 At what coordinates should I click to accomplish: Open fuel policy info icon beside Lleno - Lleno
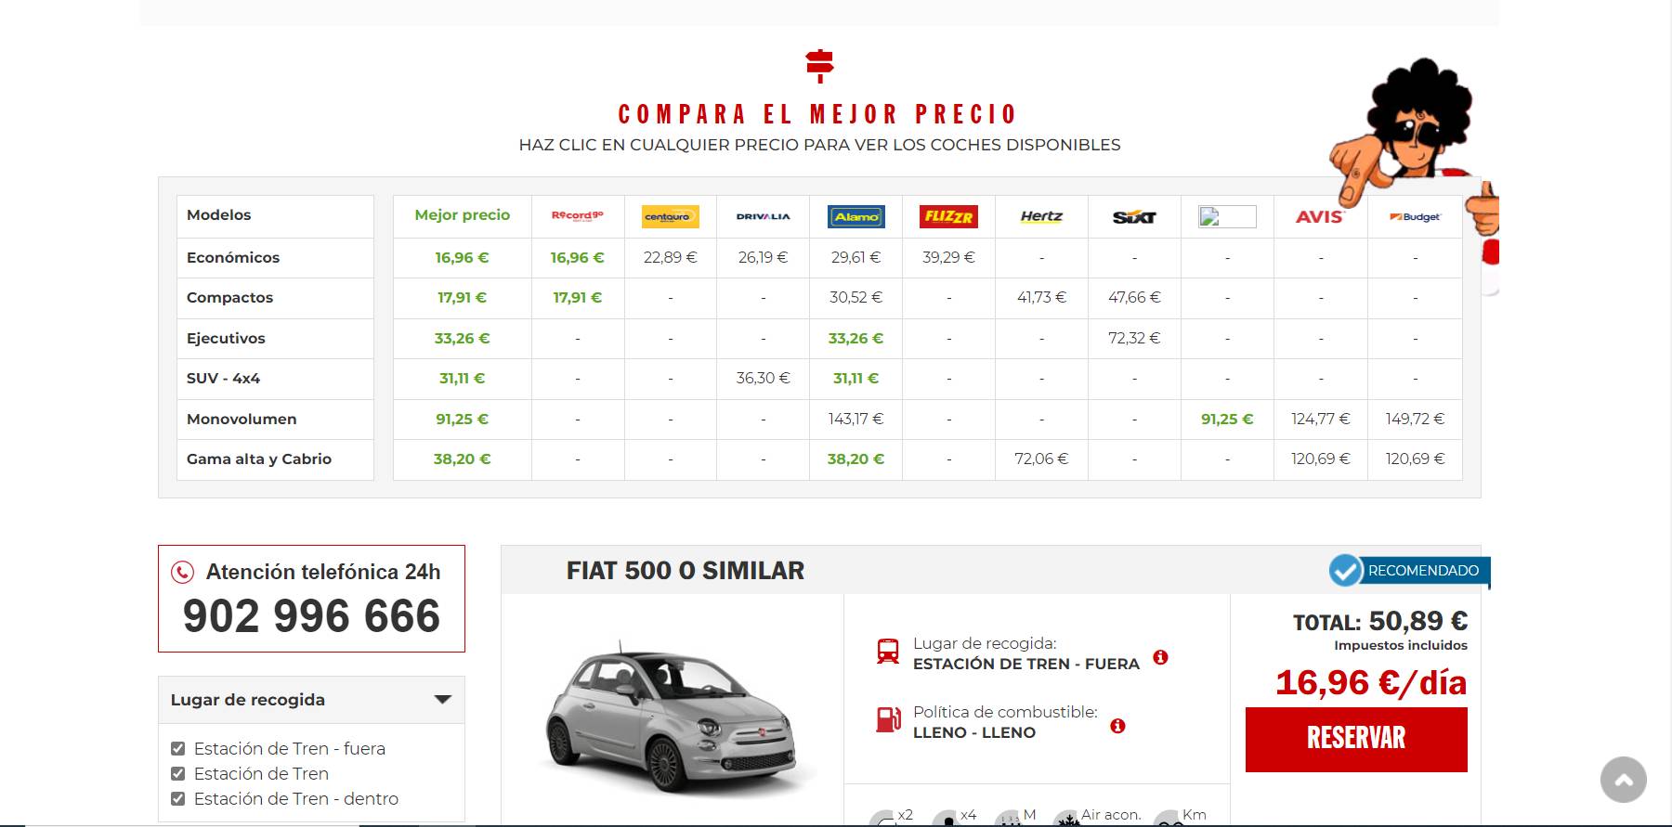[x=1117, y=726]
